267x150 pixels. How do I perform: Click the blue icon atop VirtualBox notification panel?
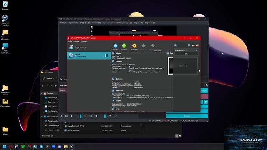[x=175, y=45]
